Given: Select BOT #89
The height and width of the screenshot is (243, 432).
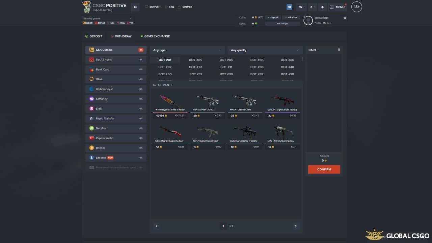Looking at the screenshot, I should pyautogui.click(x=195, y=60).
